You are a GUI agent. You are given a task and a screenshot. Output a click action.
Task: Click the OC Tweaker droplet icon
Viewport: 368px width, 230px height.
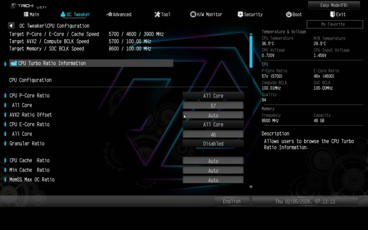[x=63, y=14]
